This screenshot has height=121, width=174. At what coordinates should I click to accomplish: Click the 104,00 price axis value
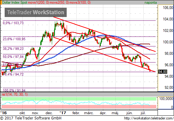point(168,19)
